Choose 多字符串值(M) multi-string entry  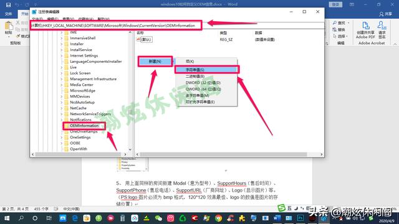tap(206, 95)
